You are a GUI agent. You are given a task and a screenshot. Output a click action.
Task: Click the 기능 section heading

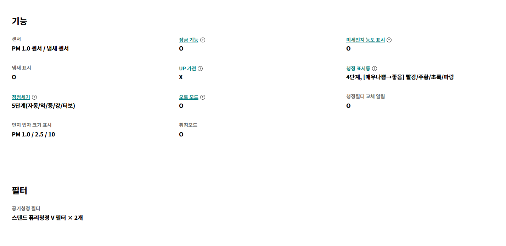19,21
